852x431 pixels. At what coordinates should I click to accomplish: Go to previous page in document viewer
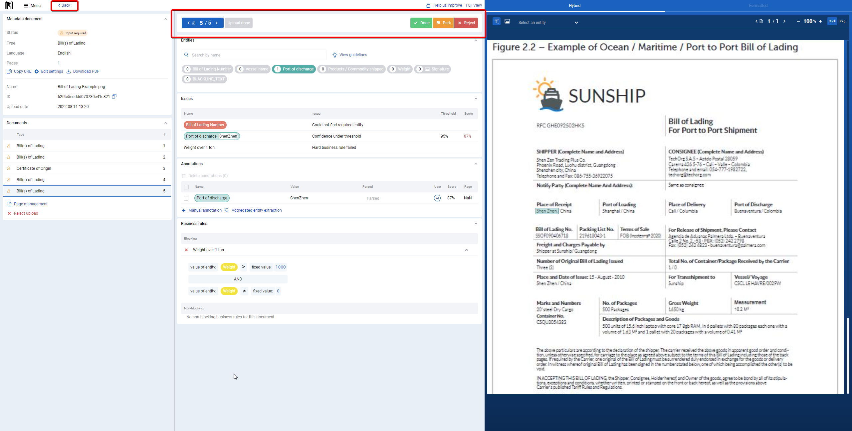[x=756, y=21]
